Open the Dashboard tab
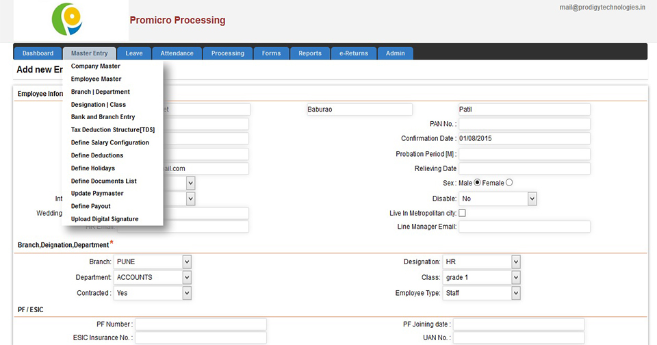657x345 pixels. [38, 53]
